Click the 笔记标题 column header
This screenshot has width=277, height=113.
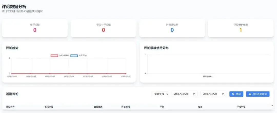49,107
